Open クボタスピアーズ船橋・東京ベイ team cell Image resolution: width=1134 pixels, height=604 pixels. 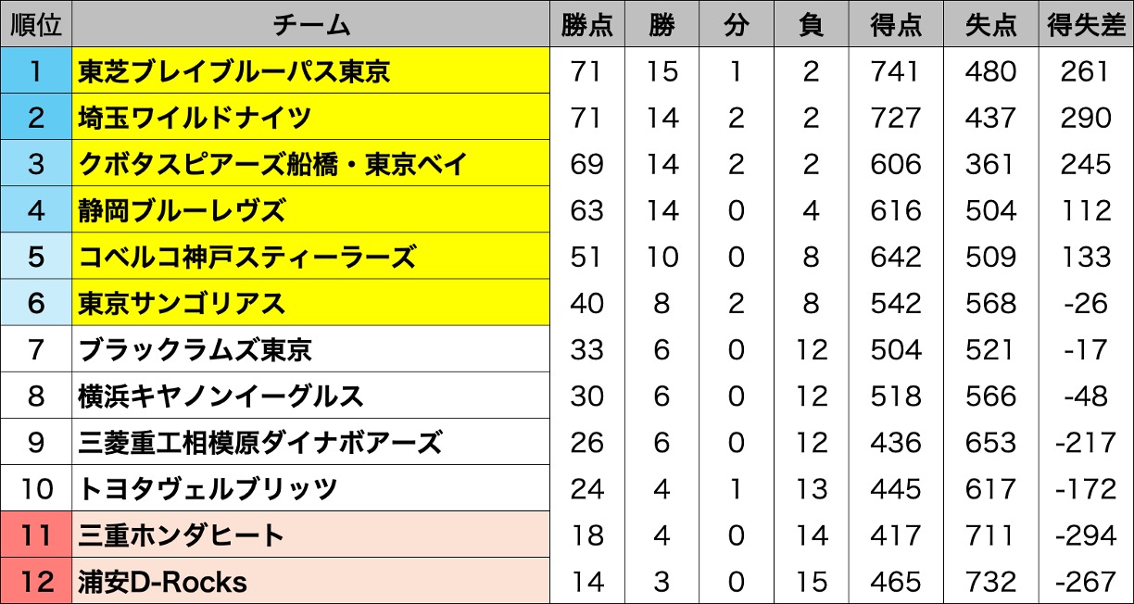coord(311,164)
